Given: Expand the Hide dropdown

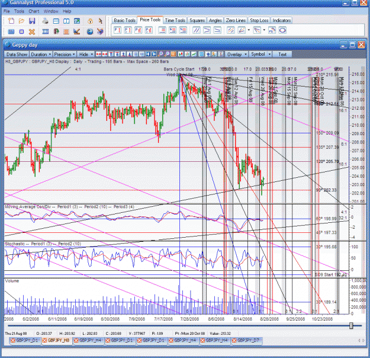Looking at the screenshot, I should [x=86, y=55].
